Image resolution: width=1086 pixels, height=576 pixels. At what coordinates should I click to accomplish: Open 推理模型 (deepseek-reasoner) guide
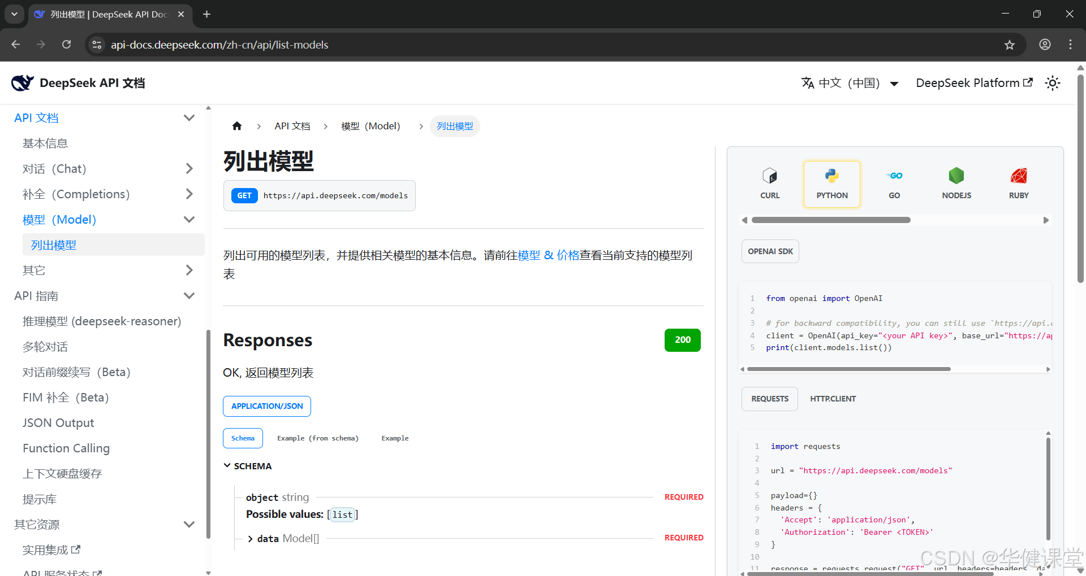102,321
